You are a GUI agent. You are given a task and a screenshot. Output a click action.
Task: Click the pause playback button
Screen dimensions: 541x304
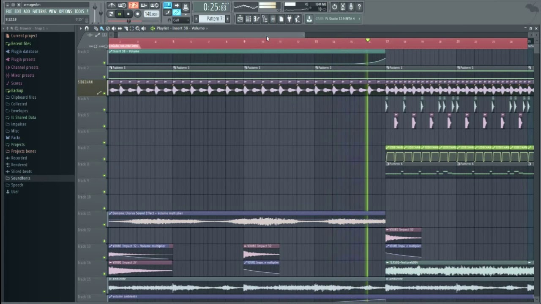(x=120, y=14)
